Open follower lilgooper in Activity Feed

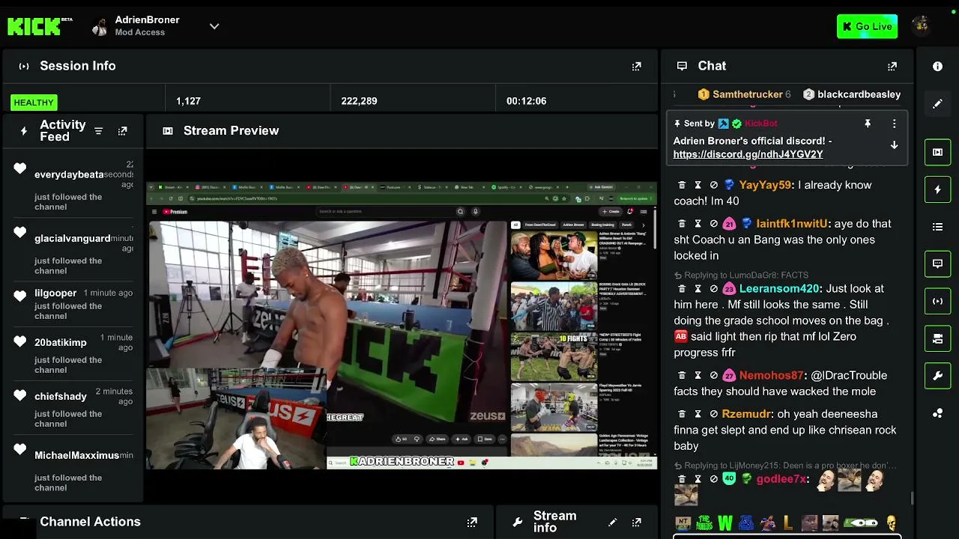(x=55, y=293)
